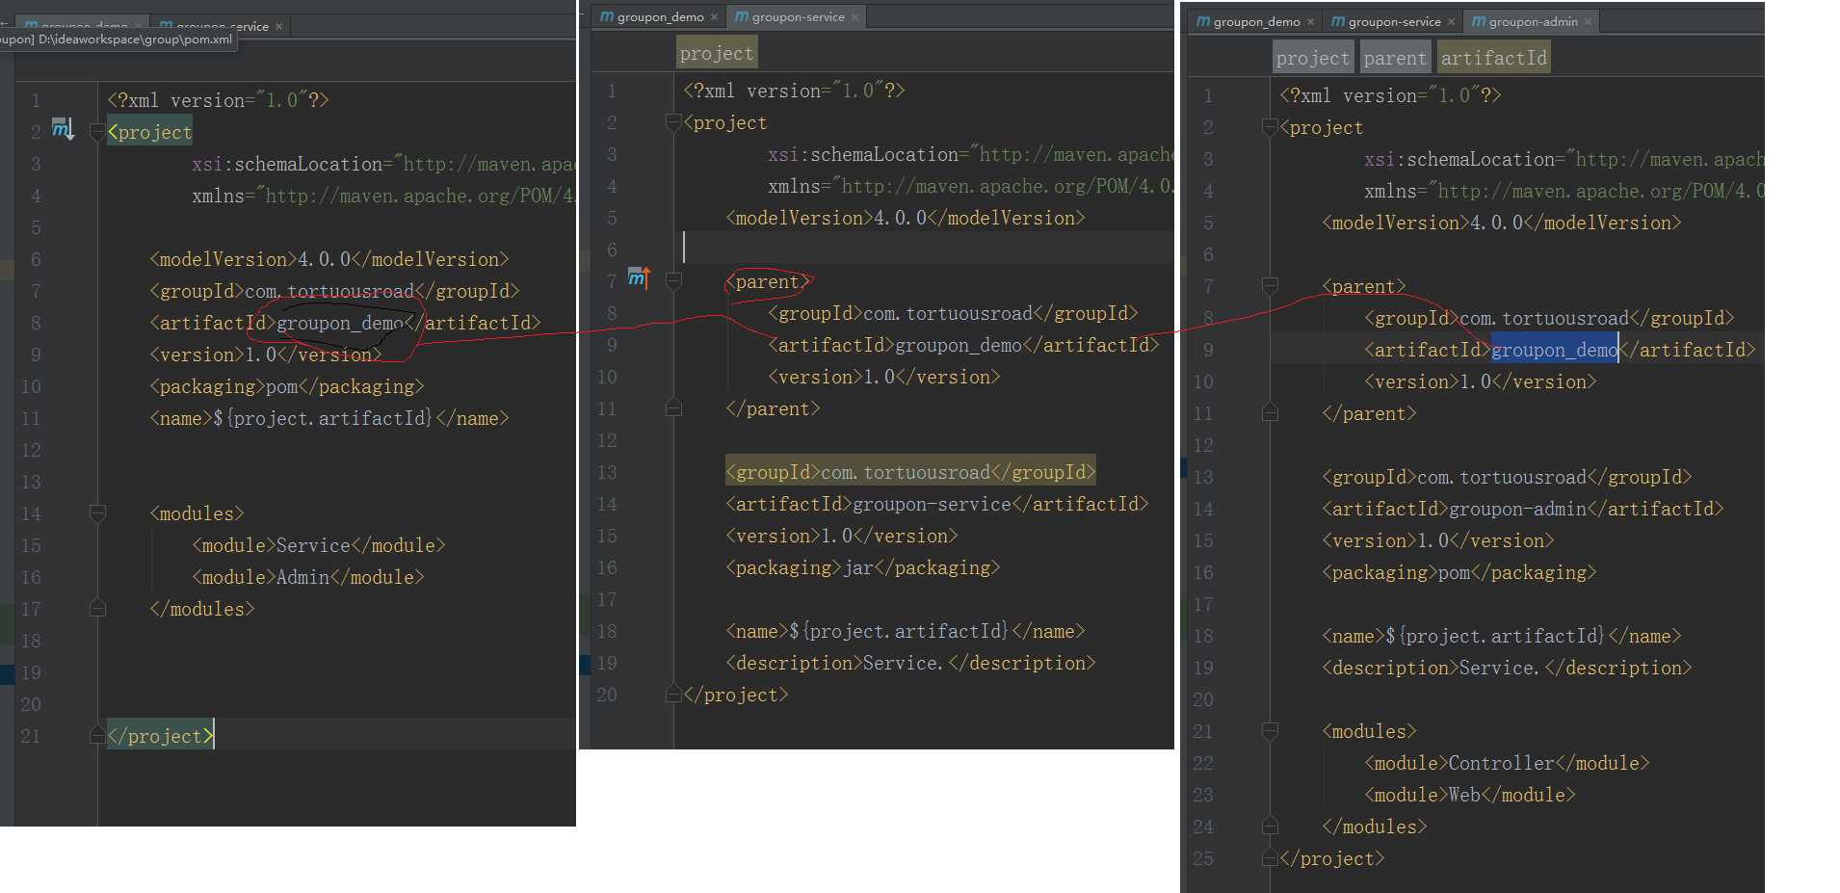This screenshot has height=893, width=1840.
Task: Click the <description>Service.</description> line in the middle pane
Action: 910,663
